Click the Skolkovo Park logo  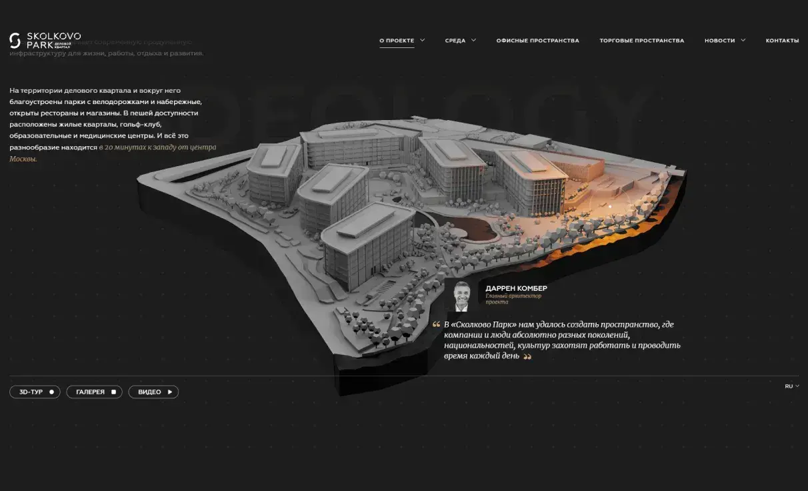point(45,40)
